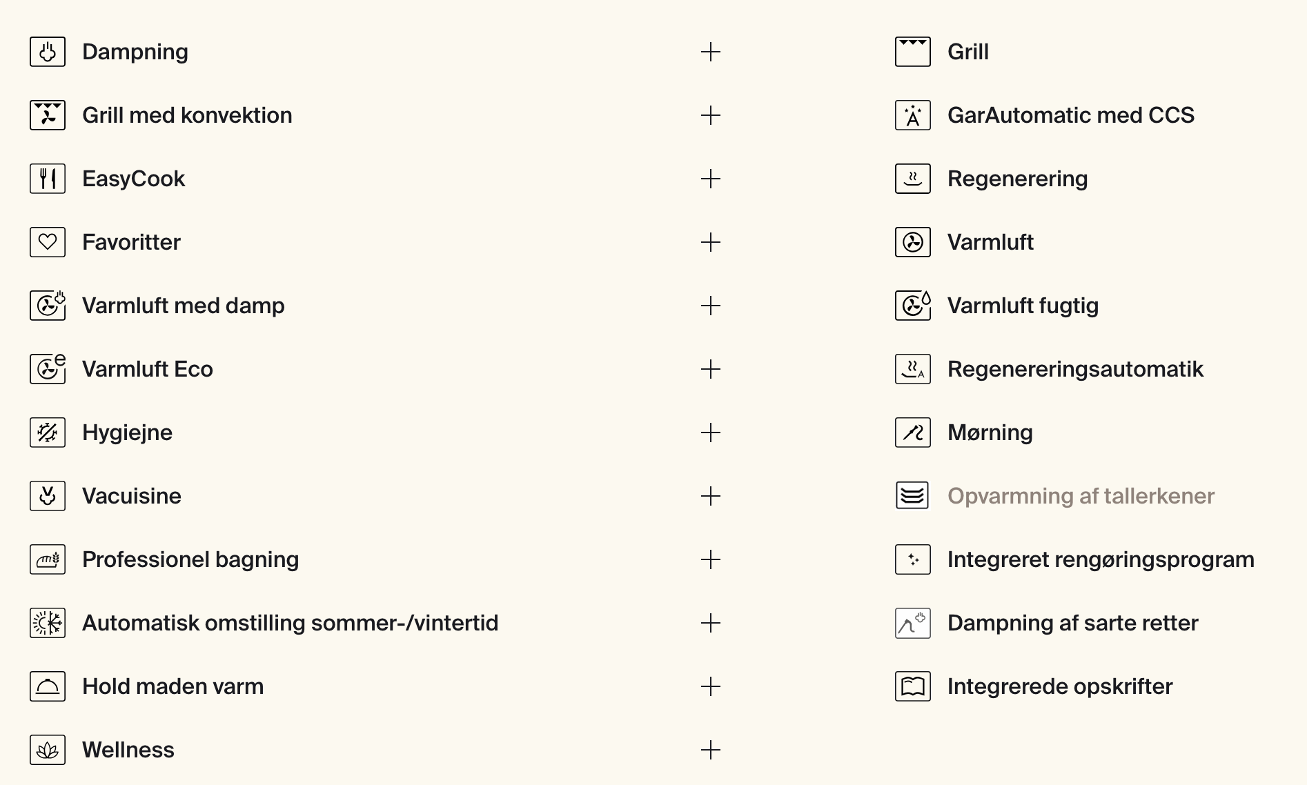Click the Opvarmning af tallerkener icon
The width and height of the screenshot is (1307, 785).
(x=913, y=496)
